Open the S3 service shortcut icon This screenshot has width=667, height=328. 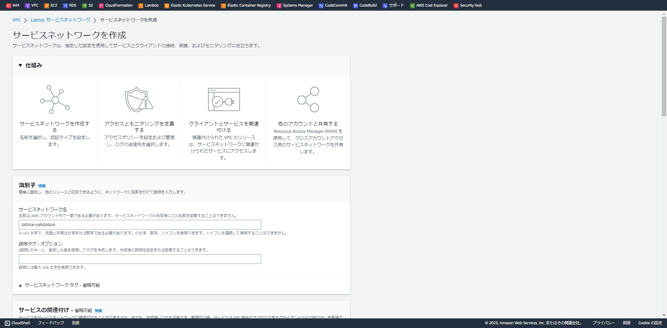(84, 6)
